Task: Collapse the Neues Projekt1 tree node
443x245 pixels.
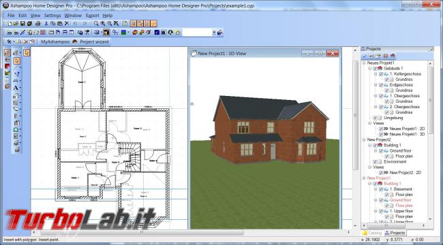Action: (x=364, y=63)
